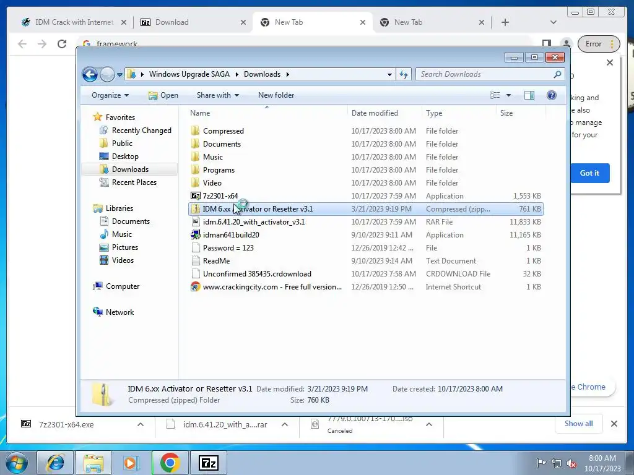Expand the address bar history dropdown
Viewport: 634px width, 475px height.
click(389, 74)
